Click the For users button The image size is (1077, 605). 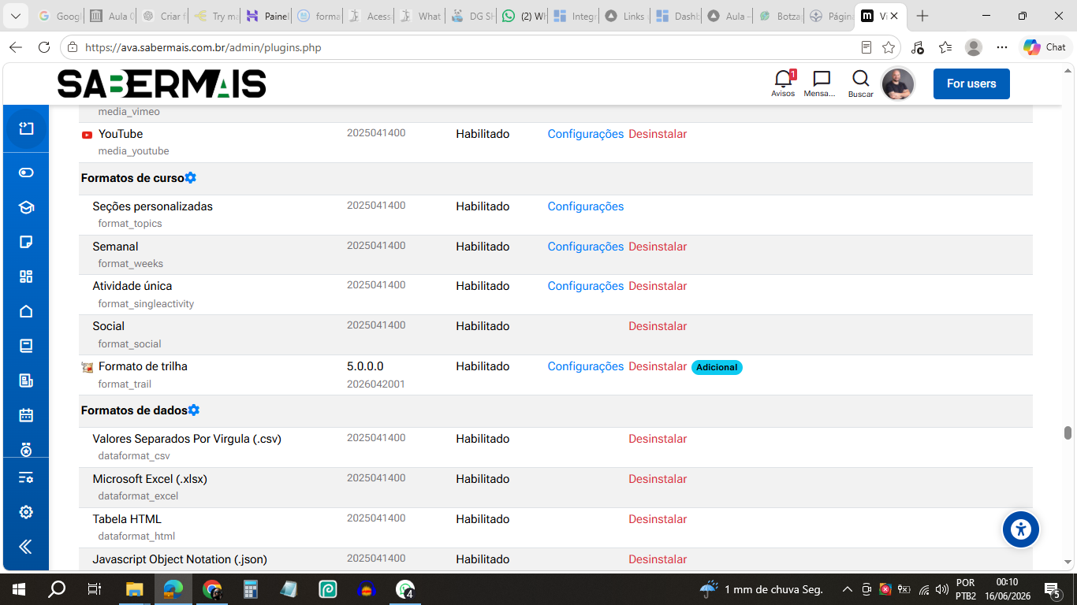click(x=971, y=84)
